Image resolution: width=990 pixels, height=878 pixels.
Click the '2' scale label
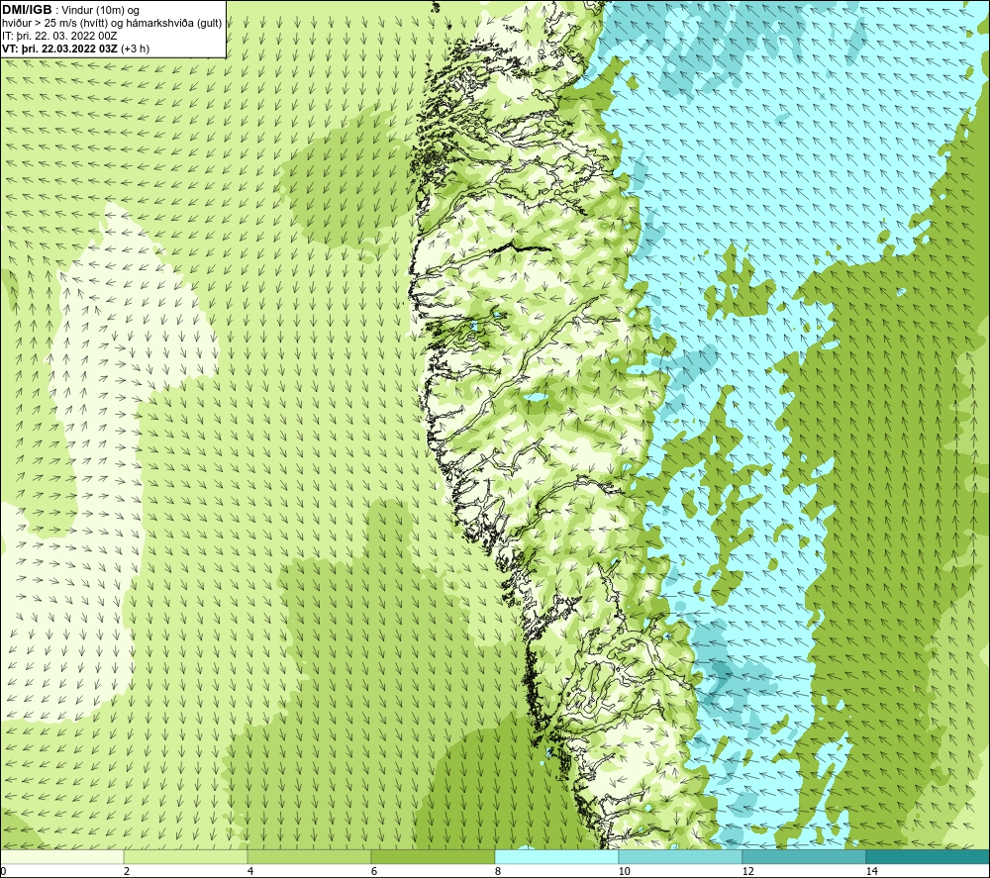127,871
